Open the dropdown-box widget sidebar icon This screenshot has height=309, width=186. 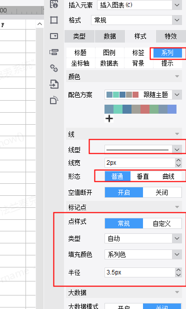[x=54, y=36]
